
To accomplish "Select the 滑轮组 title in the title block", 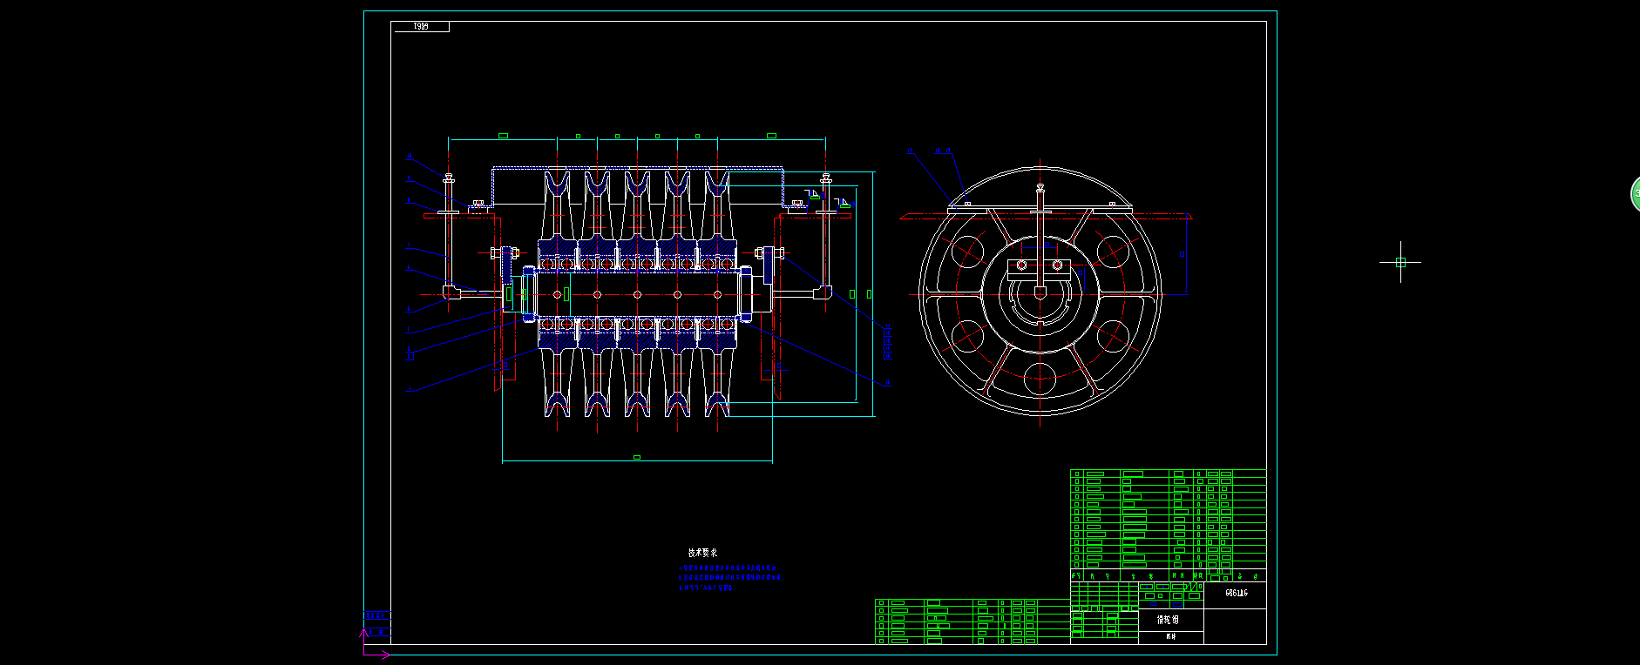I will (1168, 620).
